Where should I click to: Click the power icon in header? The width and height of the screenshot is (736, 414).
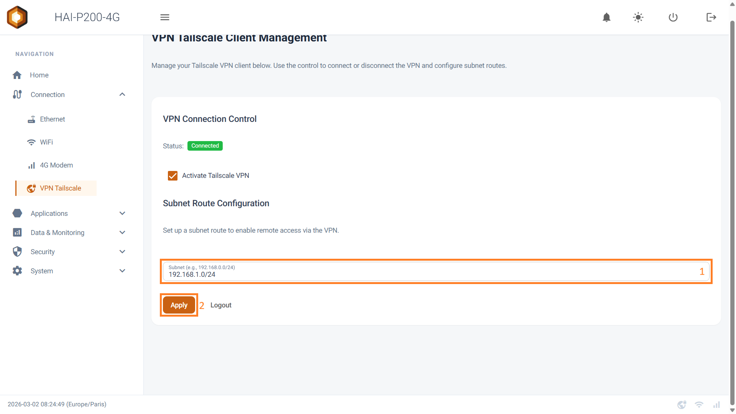click(673, 17)
